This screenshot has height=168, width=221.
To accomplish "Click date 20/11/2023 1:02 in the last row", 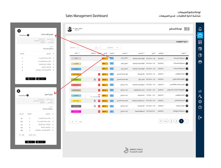I will pos(150,111).
